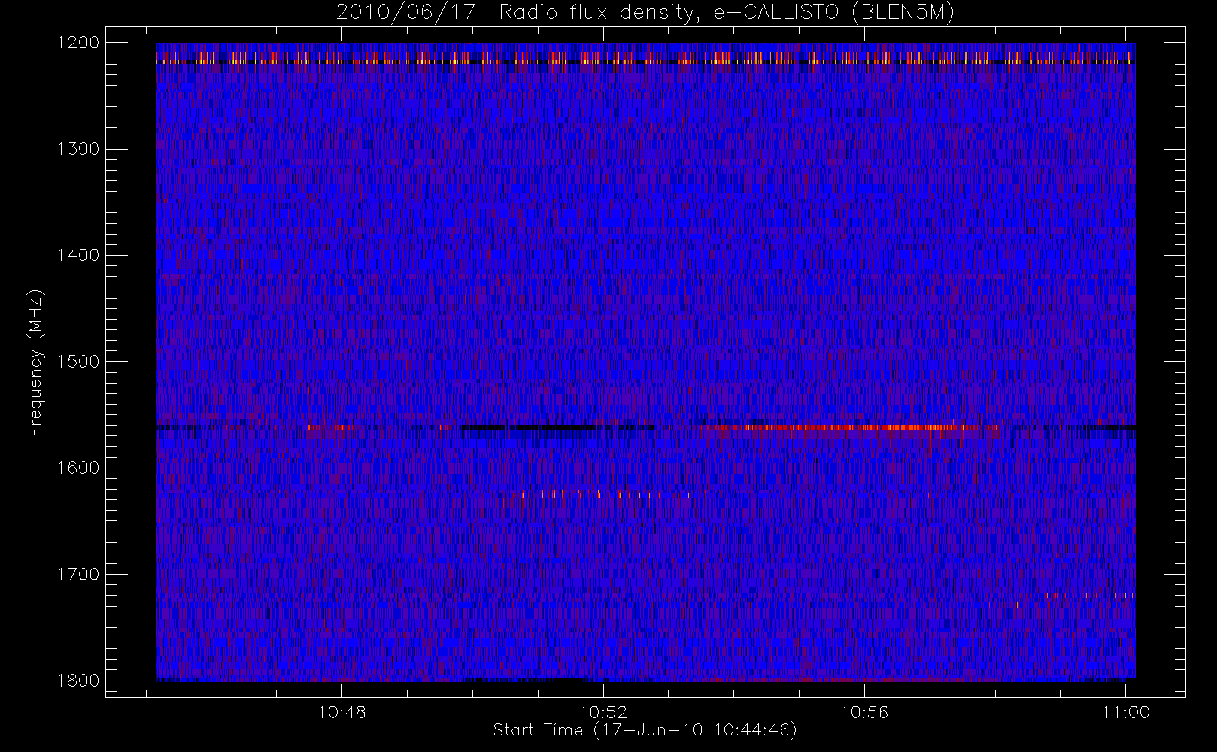1217x752 pixels.
Task: Click the 1300 frequency tick label
Action: point(78,149)
